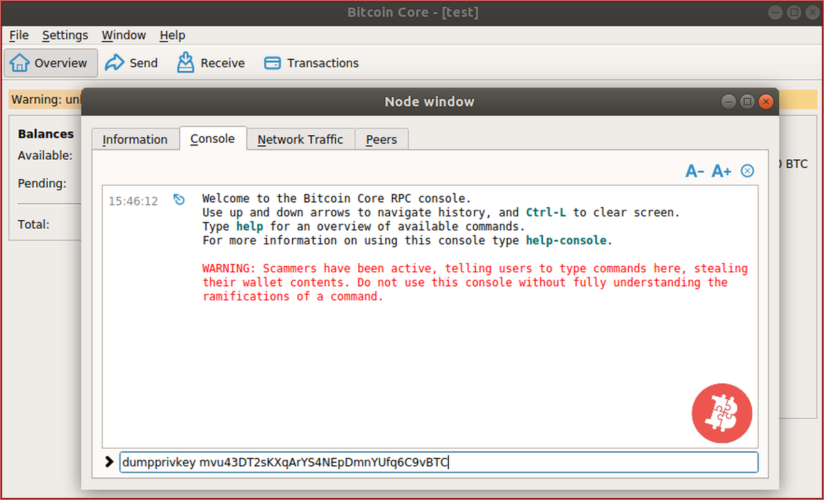Clear the console with the X icon

747,171
